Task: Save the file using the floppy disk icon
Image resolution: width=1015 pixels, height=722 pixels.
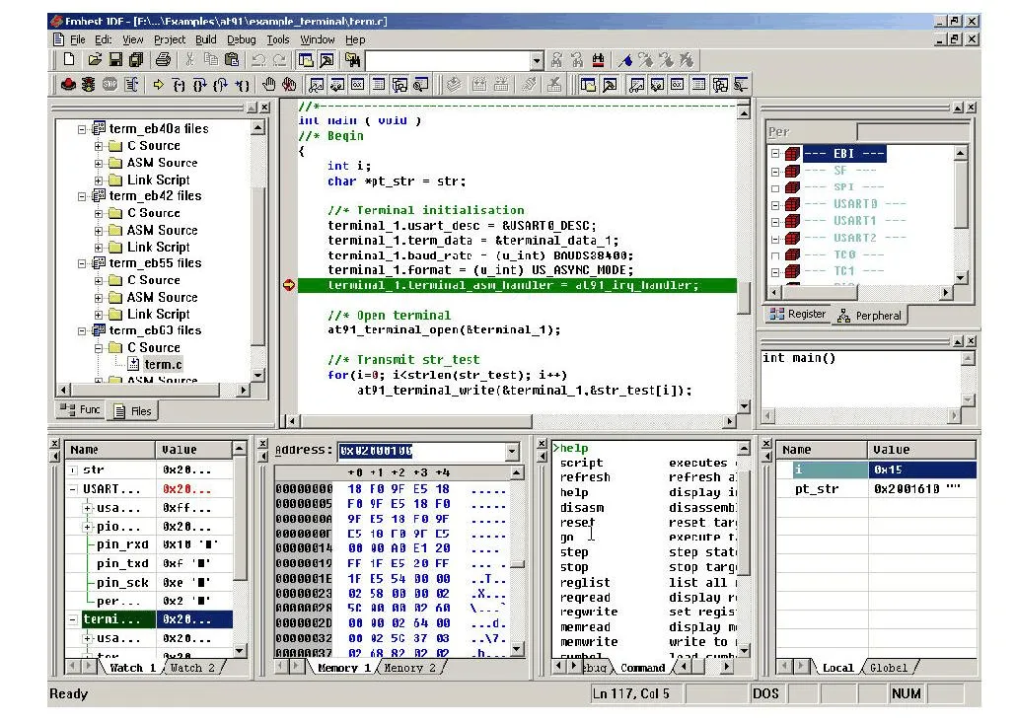Action: tap(115, 60)
